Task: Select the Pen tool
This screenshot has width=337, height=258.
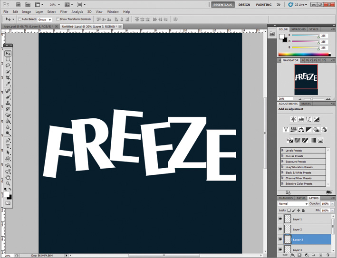Action: coord(8,140)
